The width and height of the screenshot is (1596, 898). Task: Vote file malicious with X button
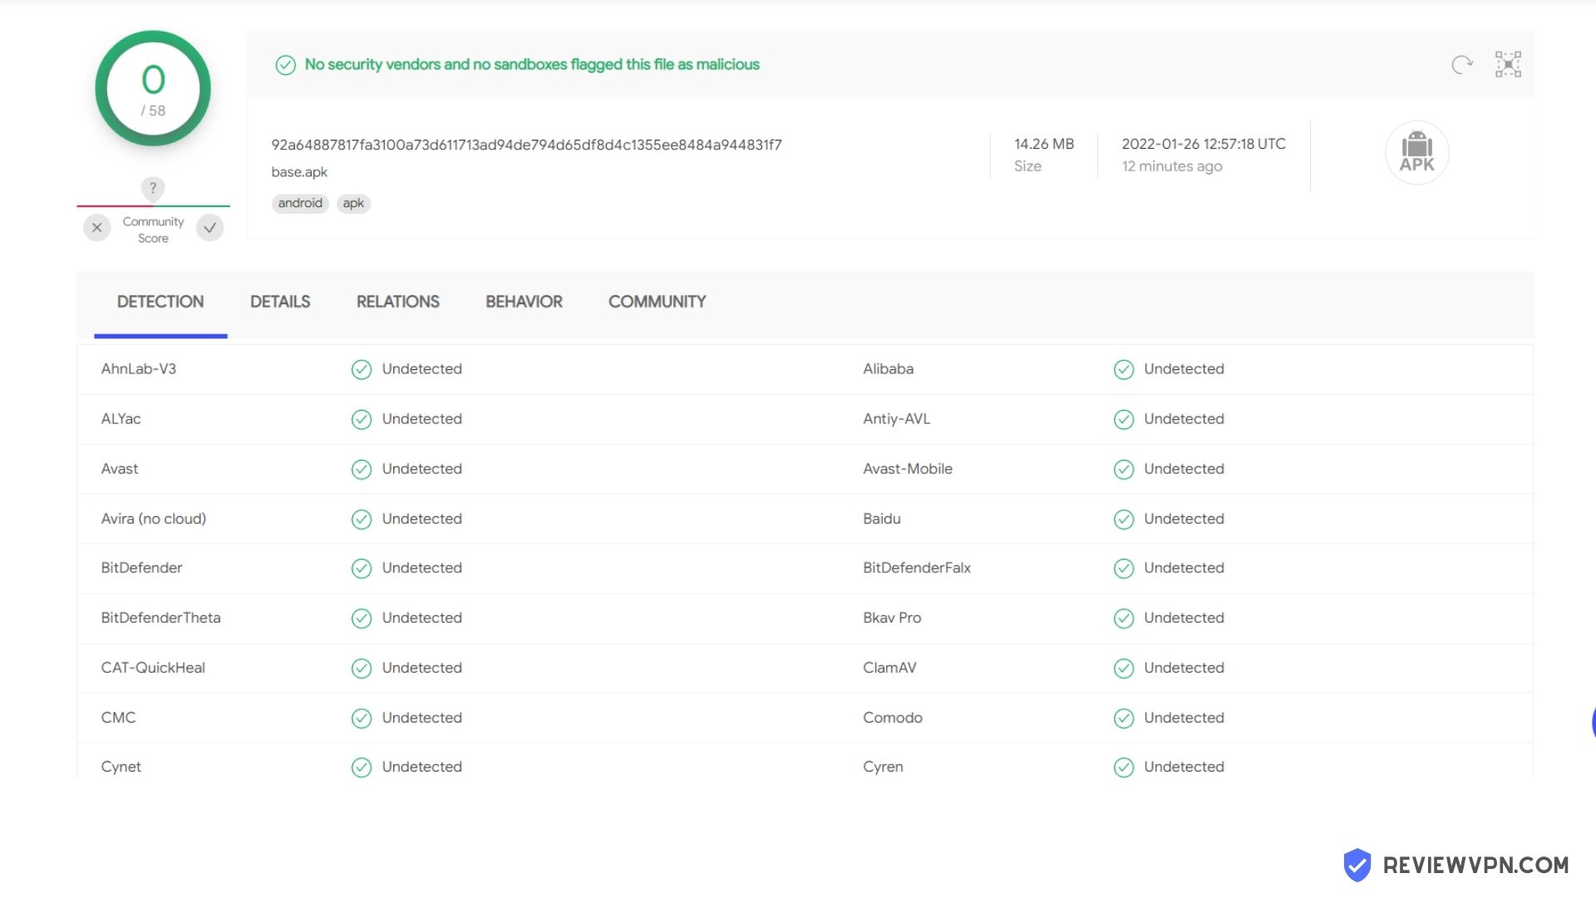(x=97, y=228)
